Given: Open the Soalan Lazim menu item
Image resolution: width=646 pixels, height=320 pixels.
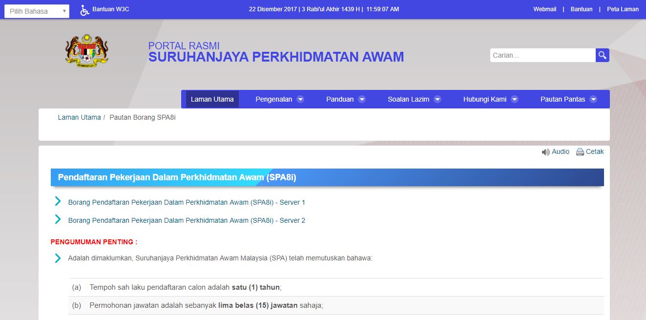Looking at the screenshot, I should click(409, 99).
